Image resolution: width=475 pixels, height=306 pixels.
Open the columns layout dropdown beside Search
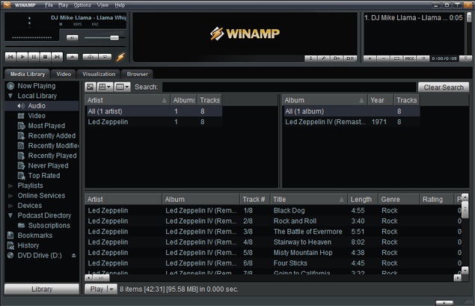[x=123, y=88]
